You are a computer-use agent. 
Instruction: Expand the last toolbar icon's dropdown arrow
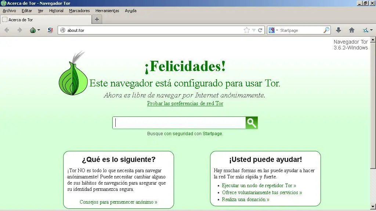point(372,30)
